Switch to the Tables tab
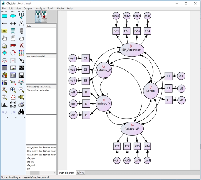This screenshot has width=201, height=180. click(x=80, y=173)
